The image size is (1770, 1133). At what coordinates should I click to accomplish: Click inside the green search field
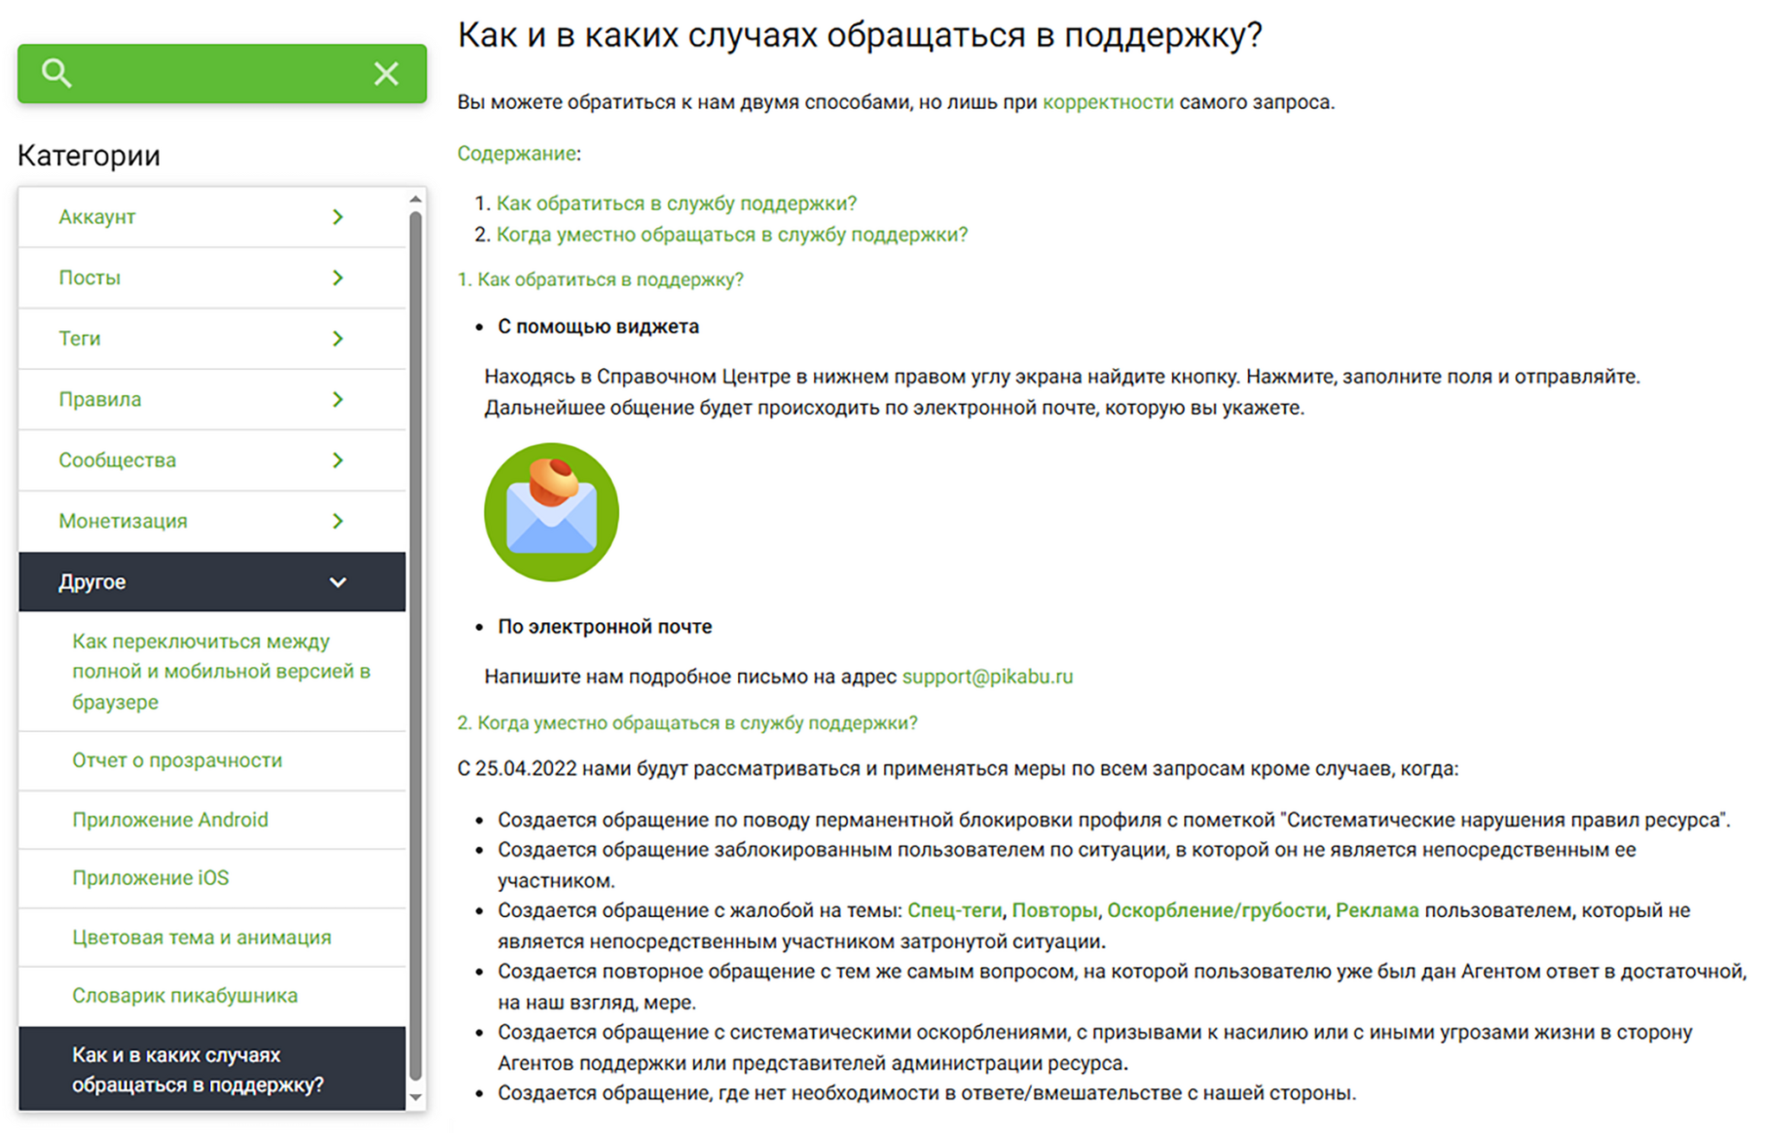(222, 73)
